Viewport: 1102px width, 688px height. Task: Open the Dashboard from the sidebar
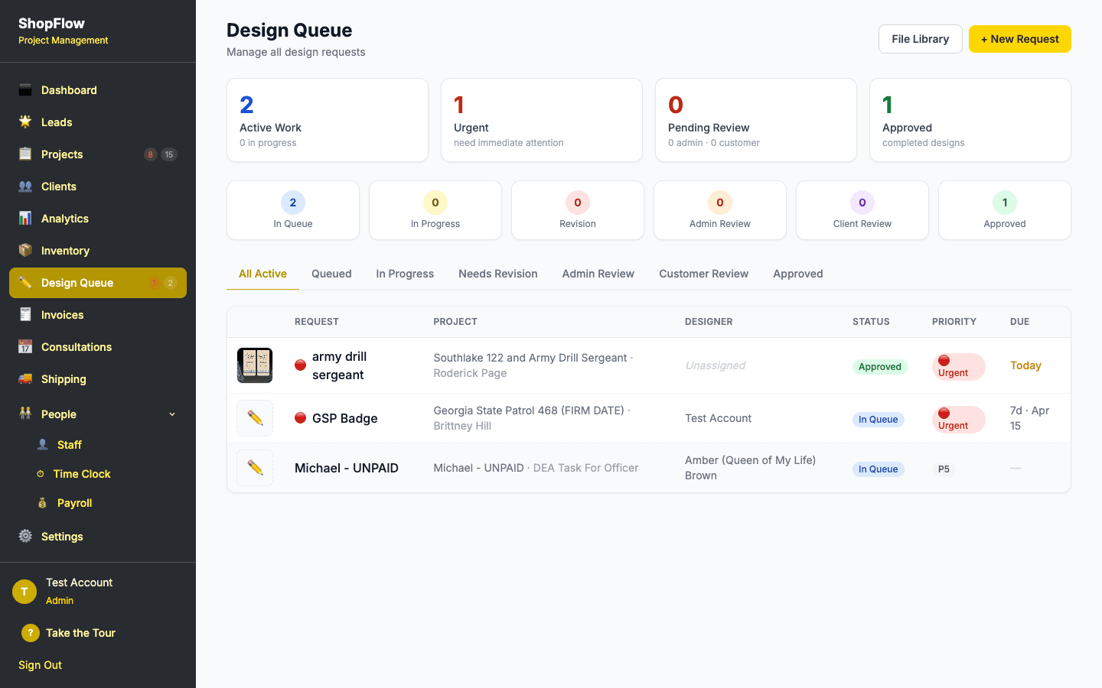69,90
